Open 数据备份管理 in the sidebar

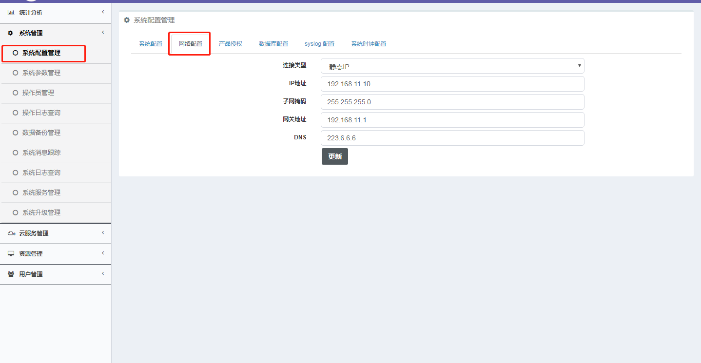(x=41, y=133)
